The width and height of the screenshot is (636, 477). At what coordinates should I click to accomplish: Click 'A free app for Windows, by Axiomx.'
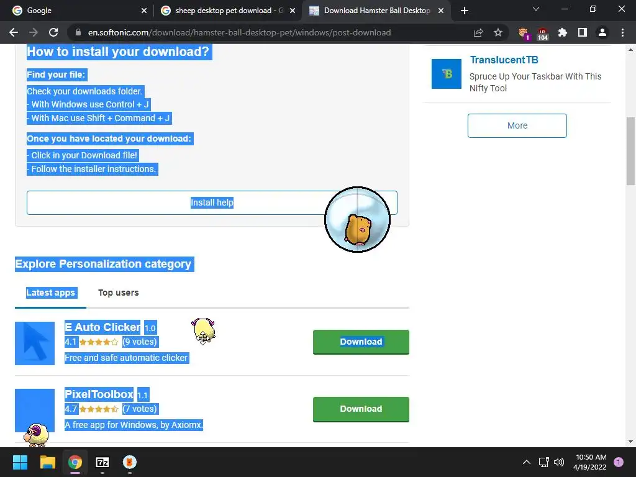pyautogui.click(x=134, y=425)
